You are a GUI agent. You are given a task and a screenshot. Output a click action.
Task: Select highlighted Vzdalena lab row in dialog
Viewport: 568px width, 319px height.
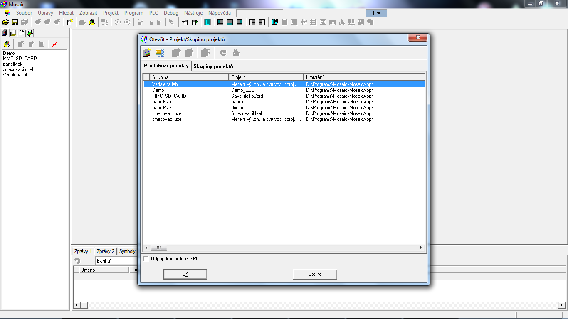pyautogui.click(x=284, y=84)
